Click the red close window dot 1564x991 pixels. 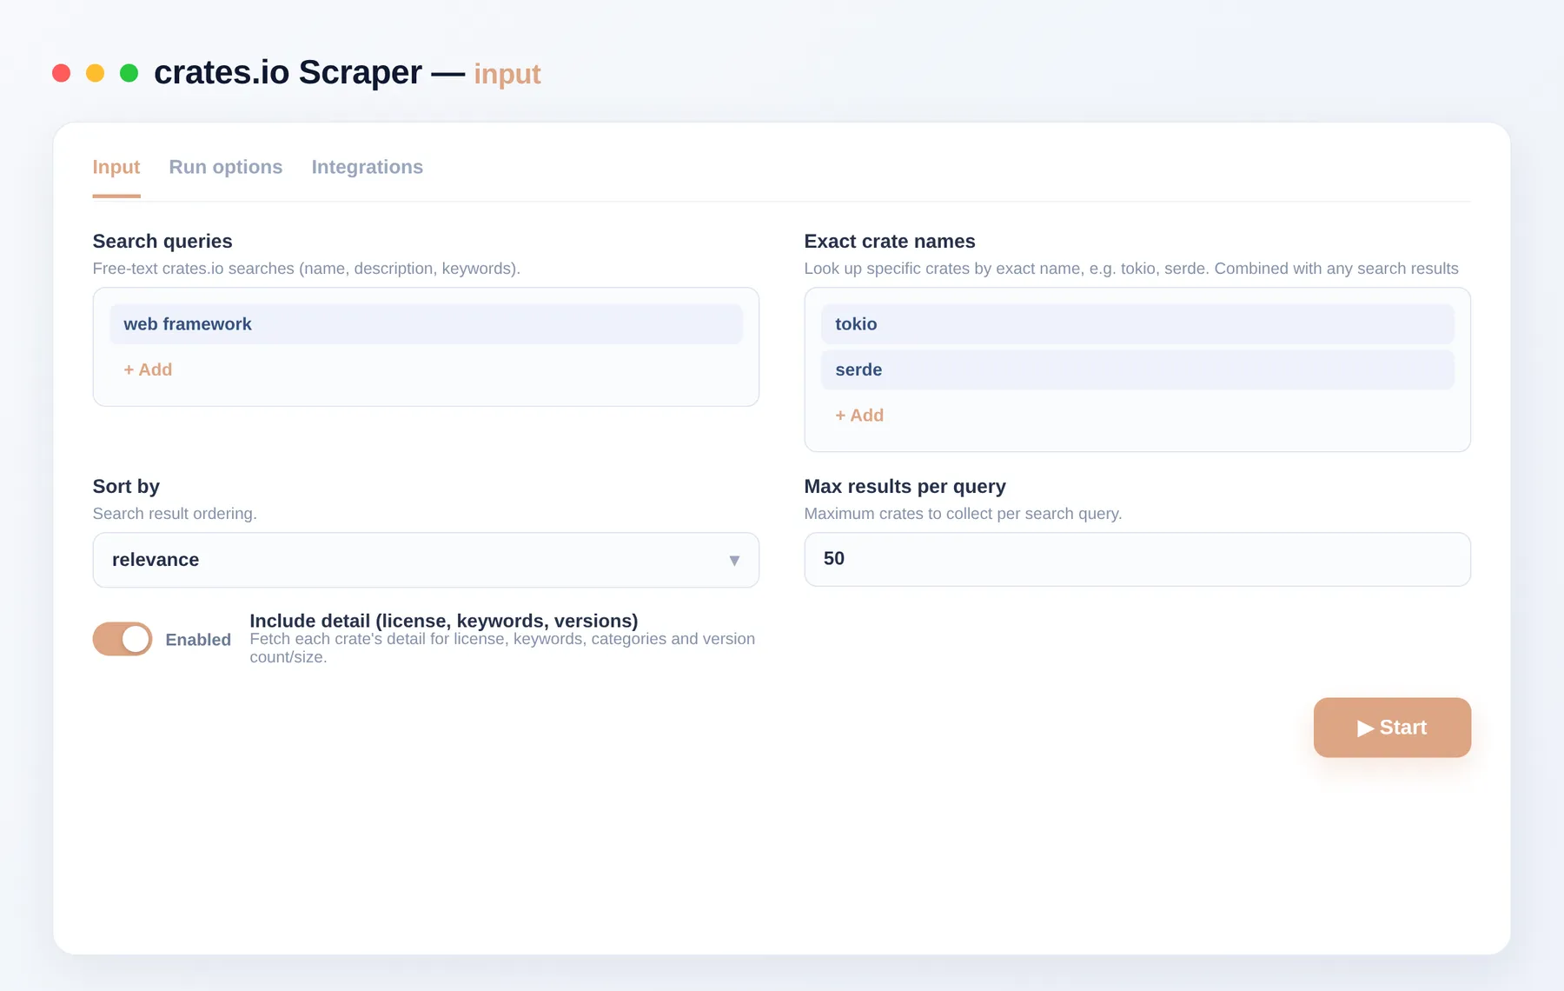coord(62,73)
